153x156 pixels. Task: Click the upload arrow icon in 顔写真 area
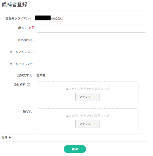pos(67,116)
